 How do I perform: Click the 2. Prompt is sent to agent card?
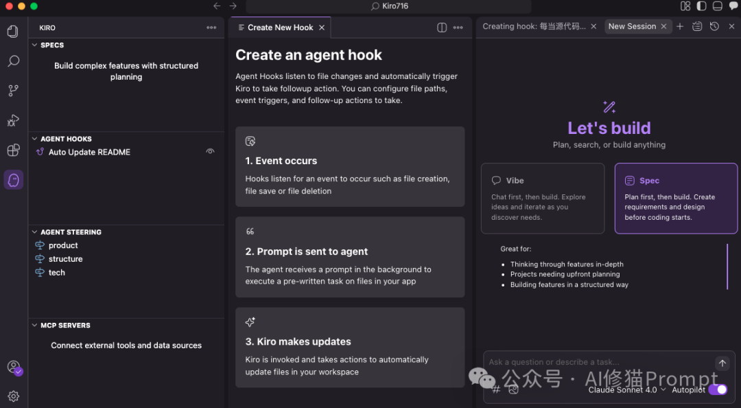coord(350,257)
